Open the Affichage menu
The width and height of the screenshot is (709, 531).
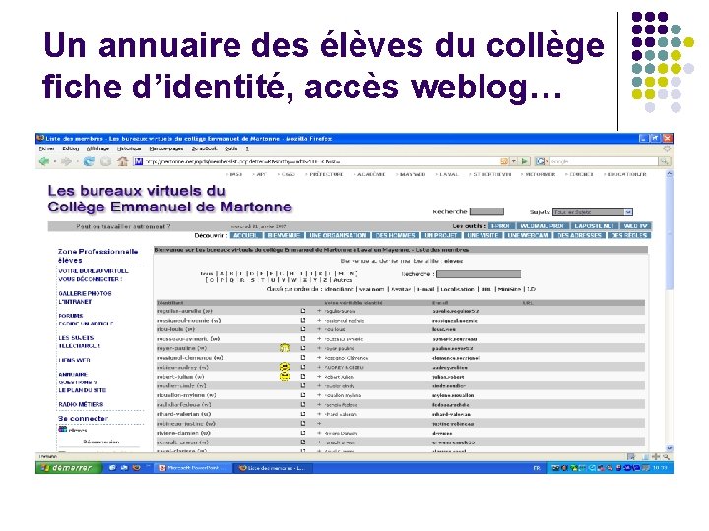[97, 148]
